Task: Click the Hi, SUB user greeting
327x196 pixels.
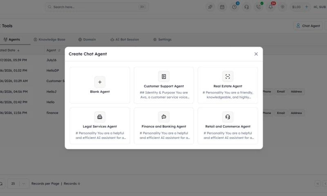Action: 320,7
